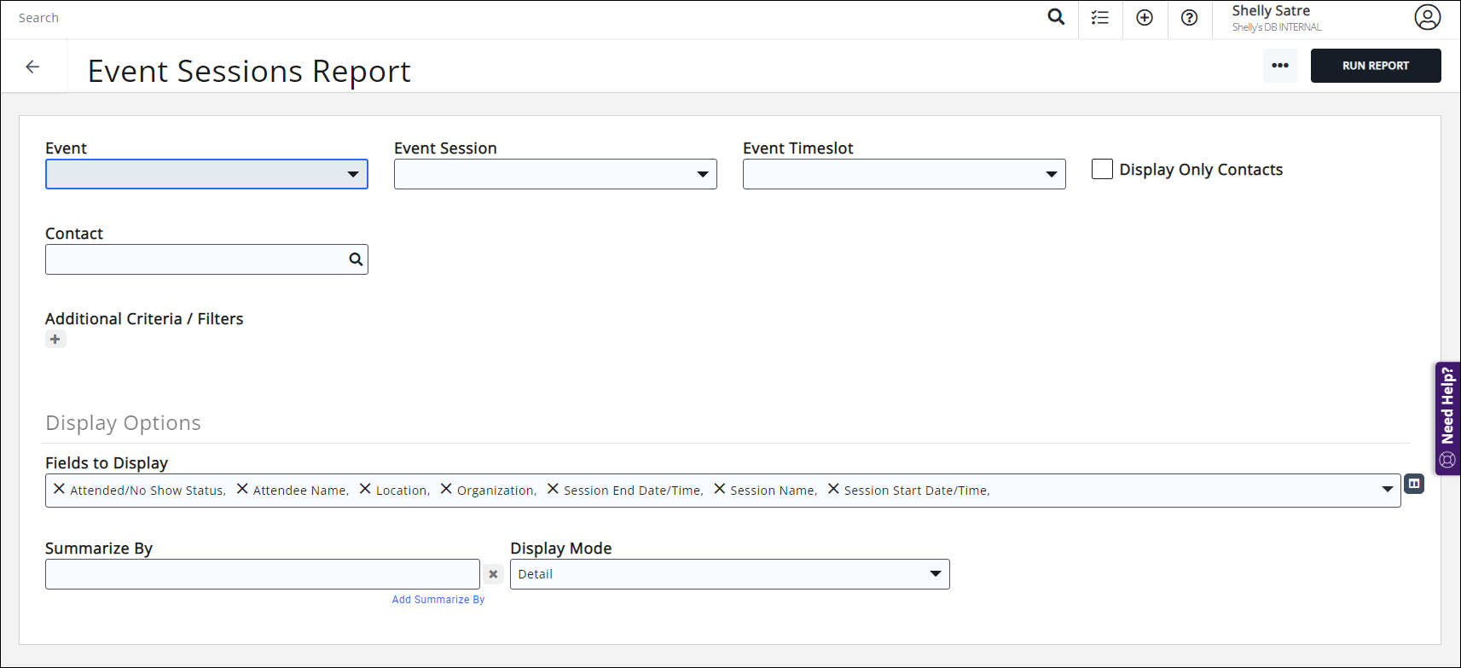Click the Contact lookup magnifier icon
1461x668 pixels.
point(356,259)
